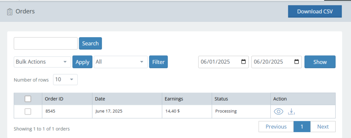Open calendar picker on end date 06/20/2025
Screen dimensions: 351x138
click(296, 62)
